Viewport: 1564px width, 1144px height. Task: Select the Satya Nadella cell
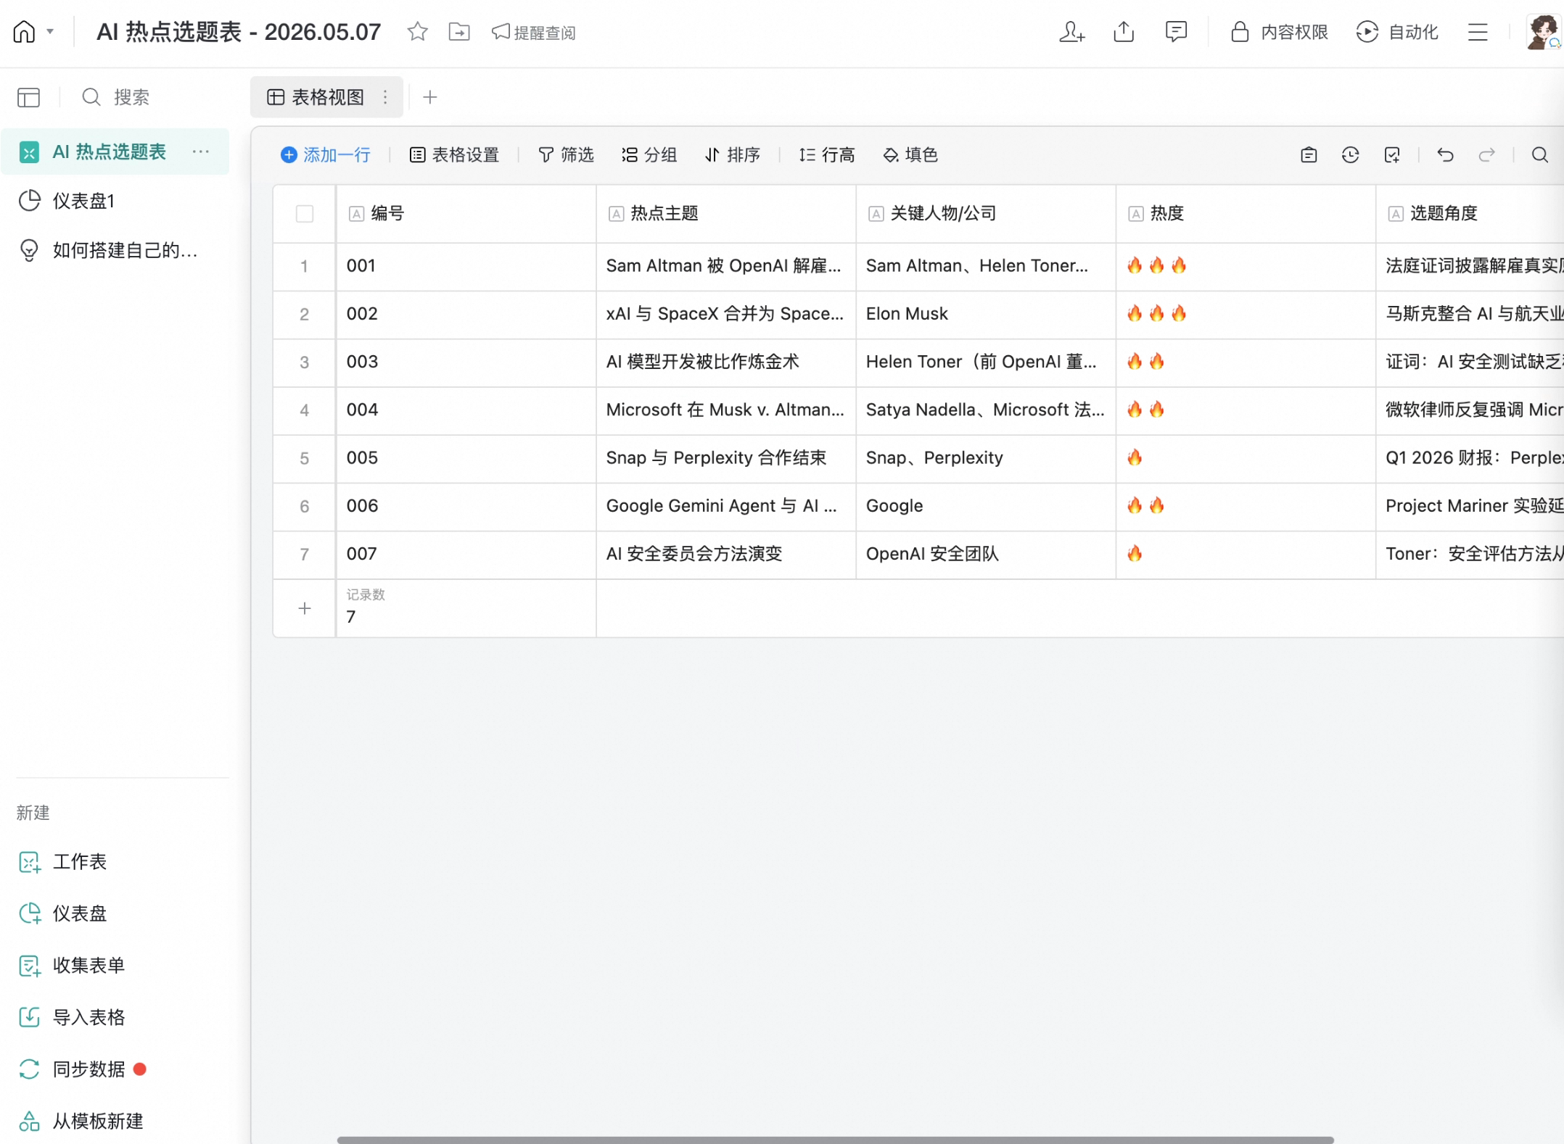point(986,410)
